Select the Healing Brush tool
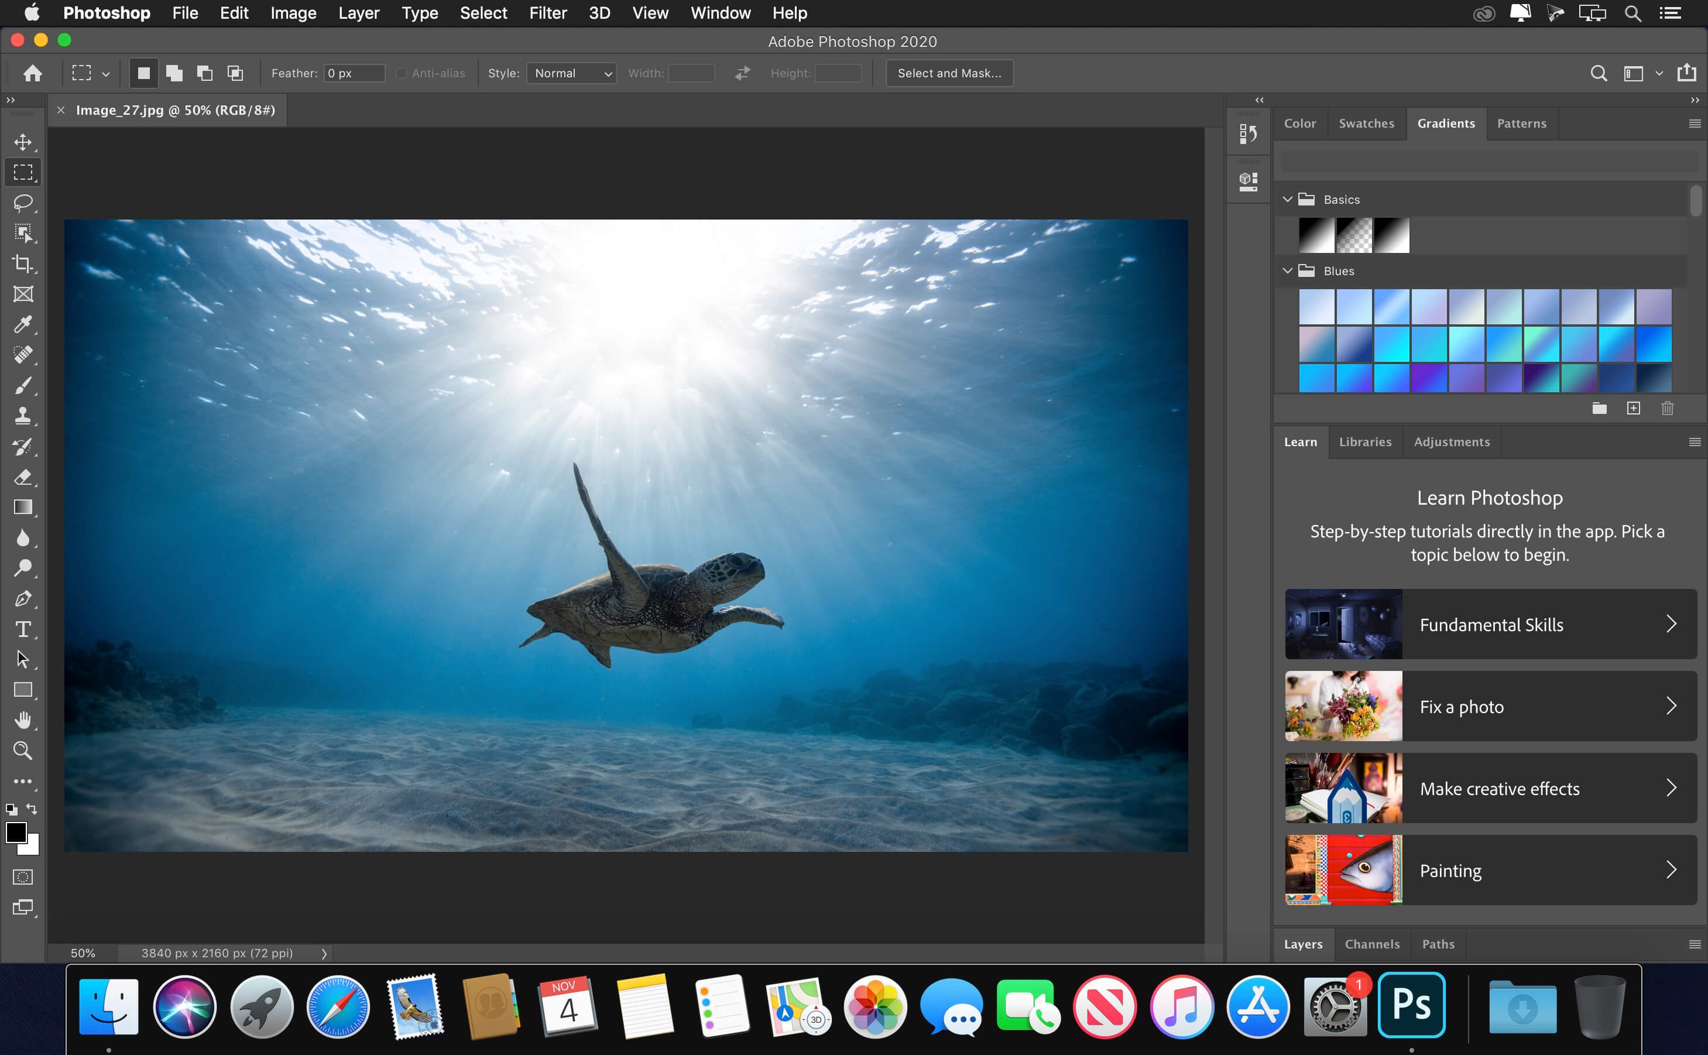The image size is (1708, 1055). tap(23, 355)
